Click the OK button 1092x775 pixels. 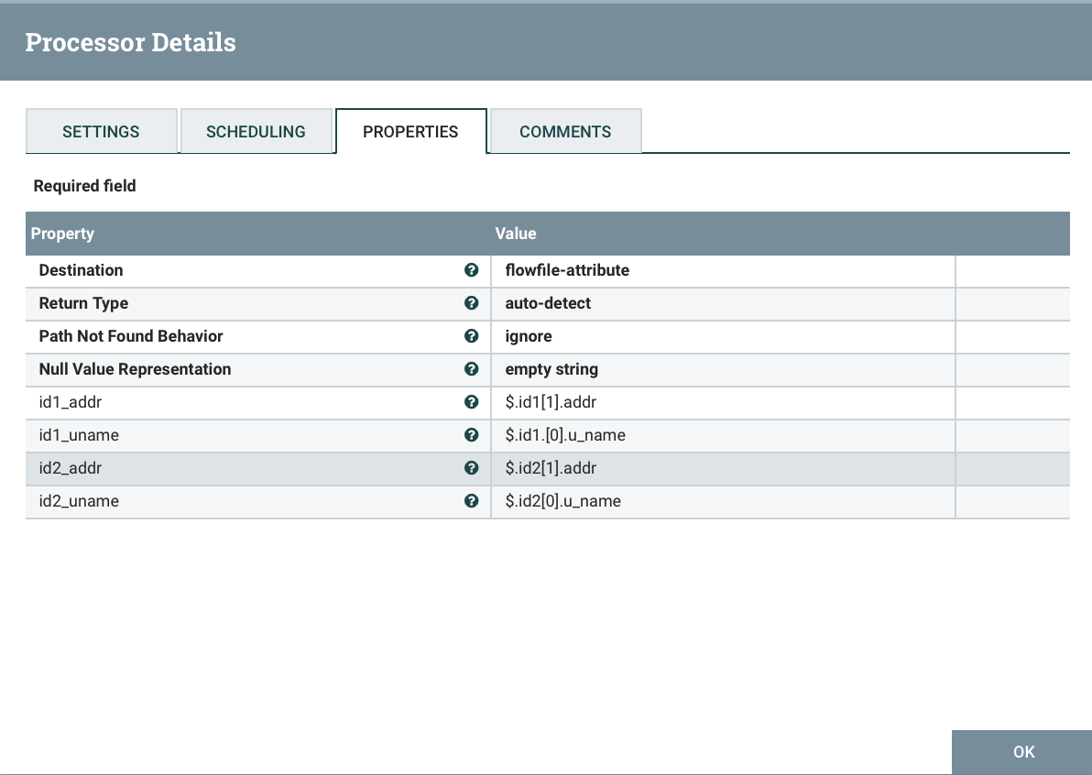point(1021,751)
